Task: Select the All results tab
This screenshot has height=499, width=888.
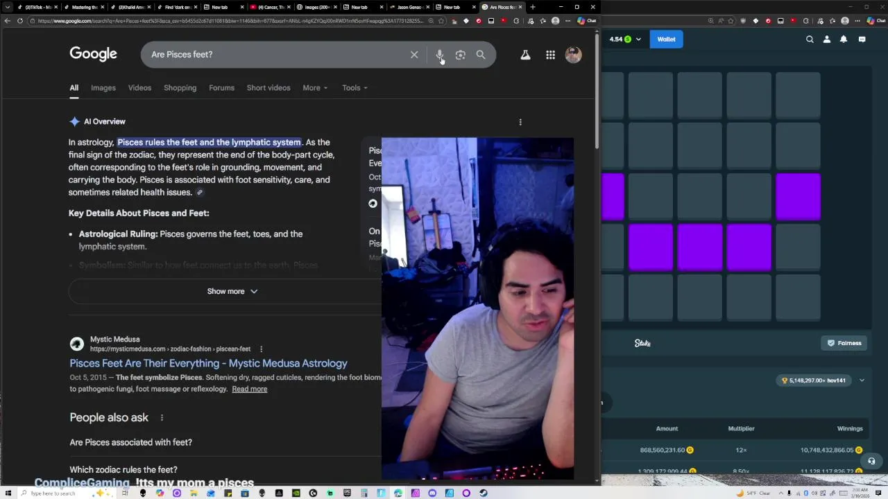Action: tap(74, 88)
